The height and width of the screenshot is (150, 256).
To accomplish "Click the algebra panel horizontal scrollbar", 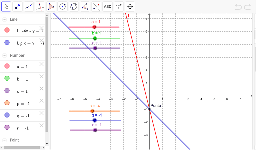I will coord(22,147).
